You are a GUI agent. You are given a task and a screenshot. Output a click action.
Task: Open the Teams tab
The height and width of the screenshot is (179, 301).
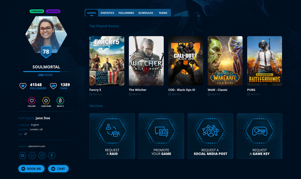(x=163, y=13)
